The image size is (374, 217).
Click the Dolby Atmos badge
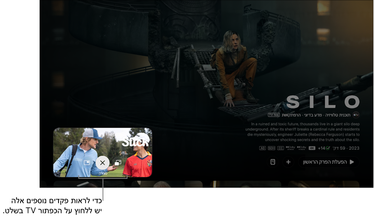[x=290, y=148]
